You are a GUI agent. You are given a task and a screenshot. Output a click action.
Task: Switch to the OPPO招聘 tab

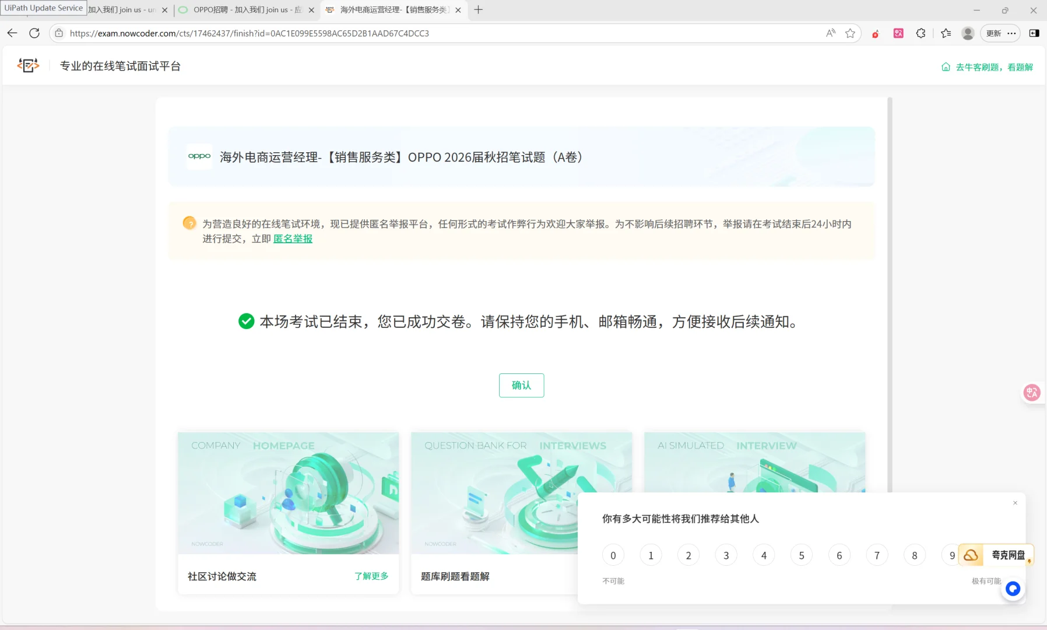pyautogui.click(x=247, y=10)
